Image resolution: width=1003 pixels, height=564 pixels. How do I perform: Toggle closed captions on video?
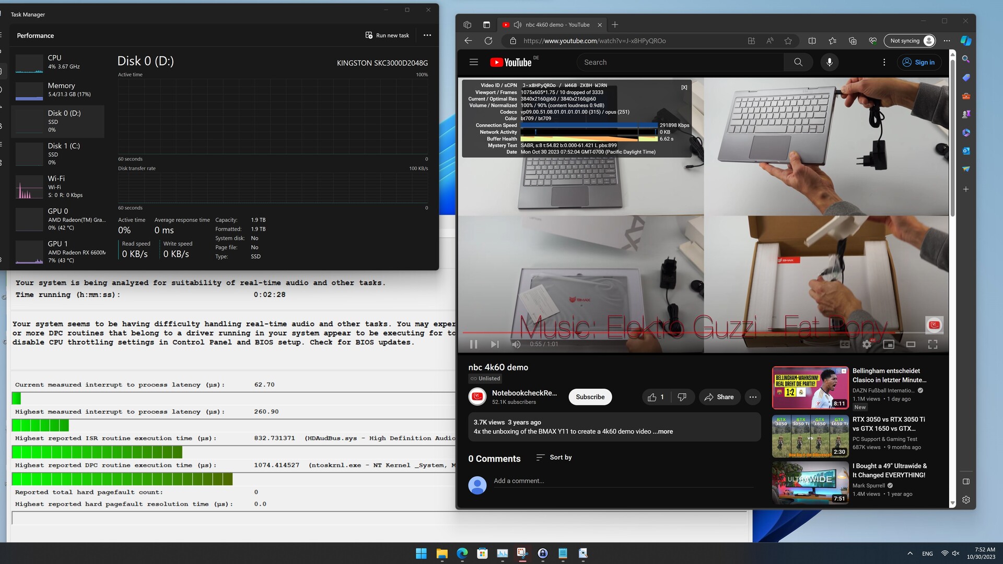point(845,344)
